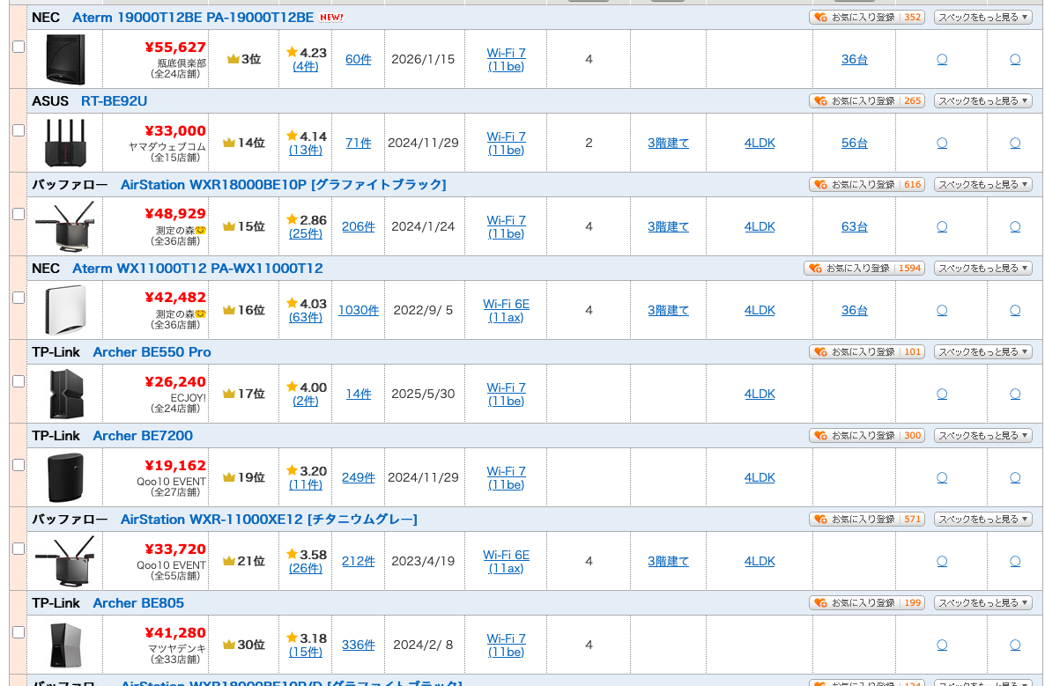
Task: Favorite the Archer BE550 Pro
Action: tap(867, 351)
